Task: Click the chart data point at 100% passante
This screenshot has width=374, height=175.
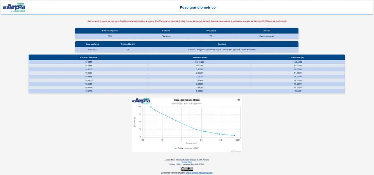Action: click(x=151, y=107)
